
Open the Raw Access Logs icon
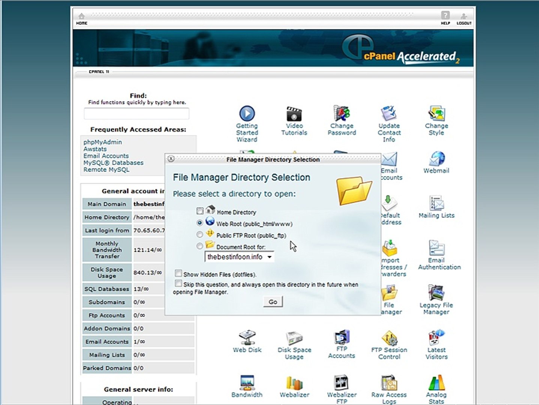tap(389, 382)
